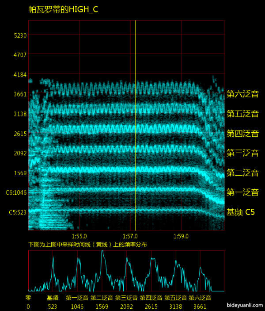The height and width of the screenshot is (311, 265).
Task: Click the caption 下图为上图中采样时间线（黄线）上的频率分布
Action: pyautogui.click(x=87, y=244)
